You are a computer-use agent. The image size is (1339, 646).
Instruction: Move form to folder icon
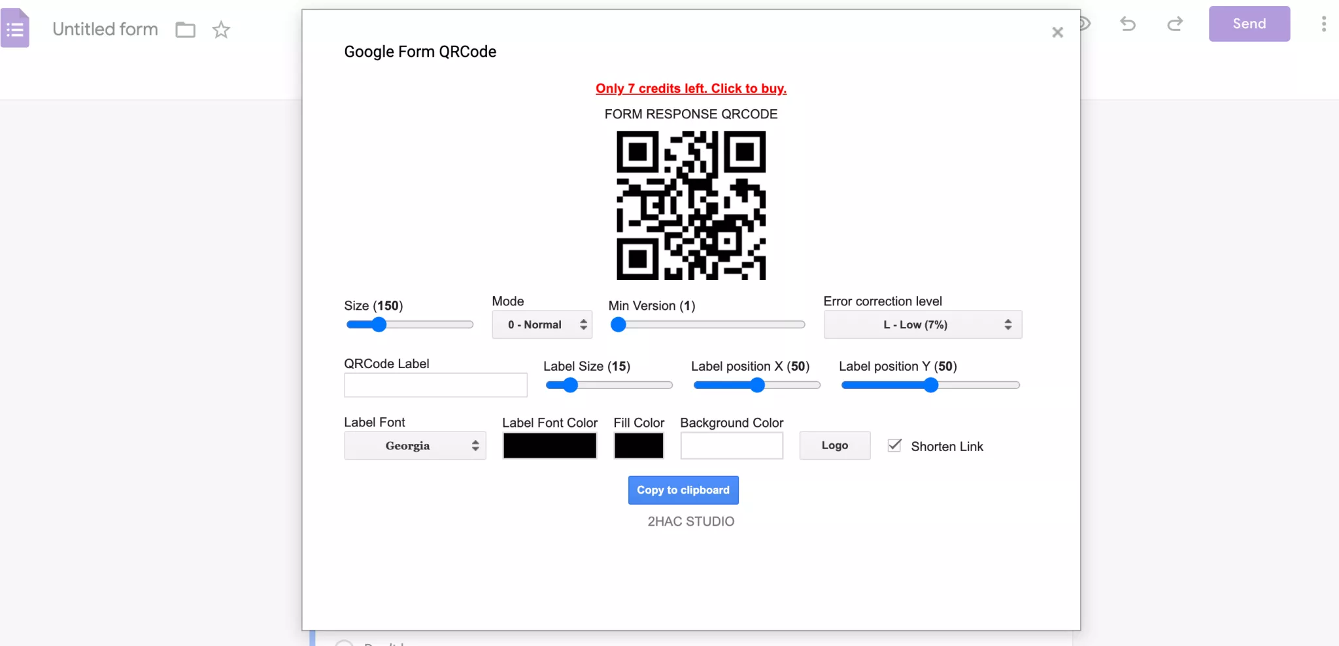tap(186, 29)
